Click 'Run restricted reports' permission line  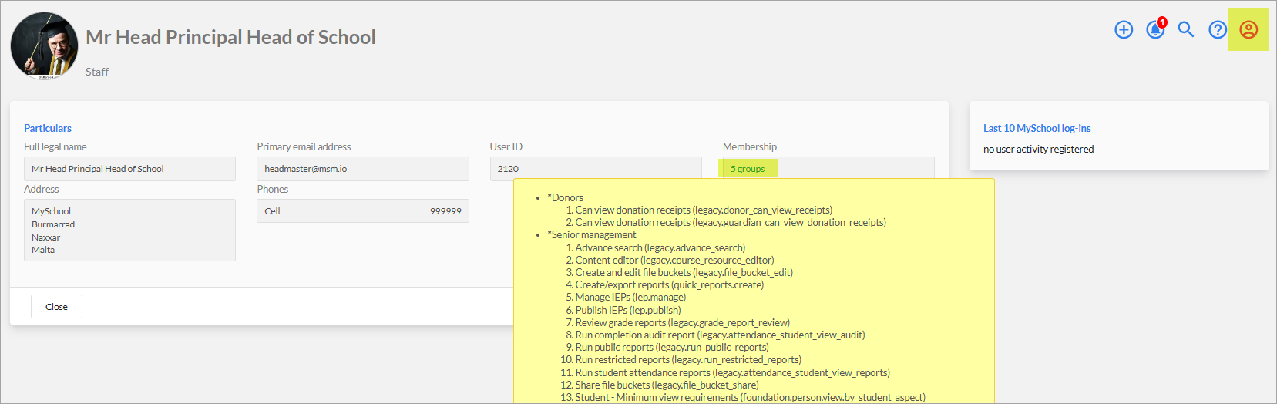pos(688,359)
